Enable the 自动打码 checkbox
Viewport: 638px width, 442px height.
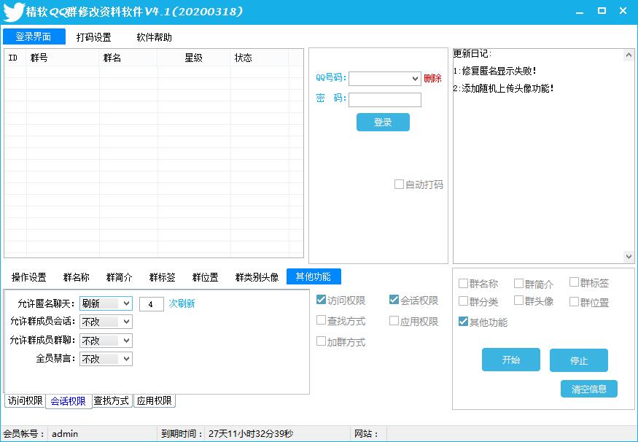tap(399, 185)
